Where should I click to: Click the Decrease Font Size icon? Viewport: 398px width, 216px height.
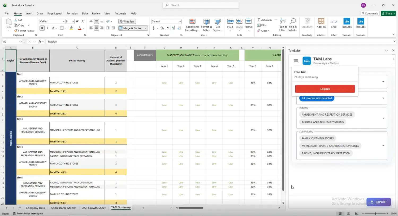coord(83,21)
